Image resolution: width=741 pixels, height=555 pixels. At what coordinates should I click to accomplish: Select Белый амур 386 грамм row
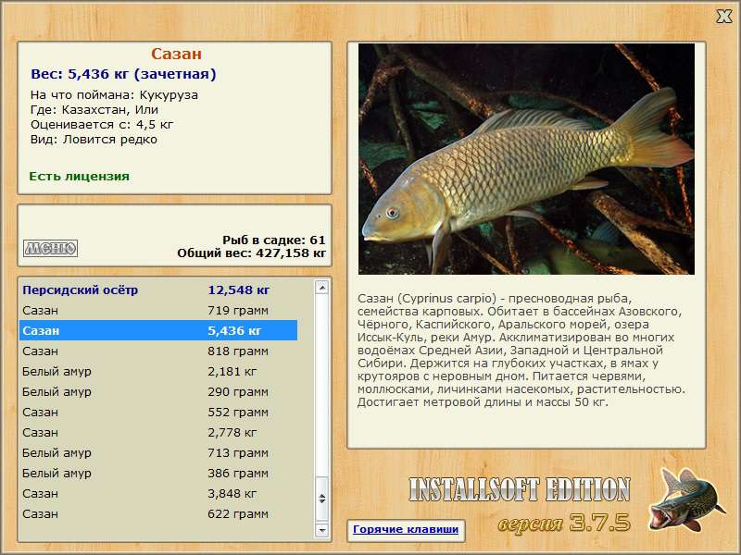coord(158,473)
